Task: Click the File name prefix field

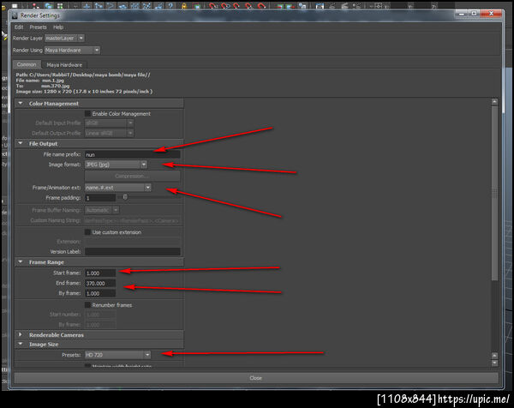Action: click(x=133, y=154)
